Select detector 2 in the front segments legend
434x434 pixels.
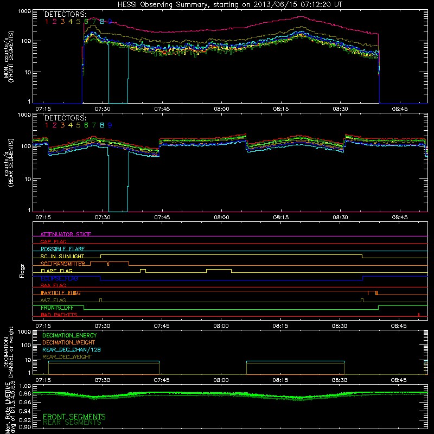tap(55, 22)
